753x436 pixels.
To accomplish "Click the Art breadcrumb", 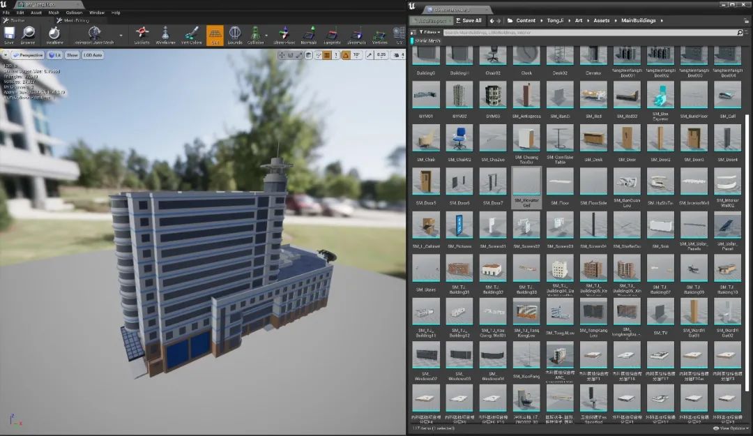I will [579, 21].
